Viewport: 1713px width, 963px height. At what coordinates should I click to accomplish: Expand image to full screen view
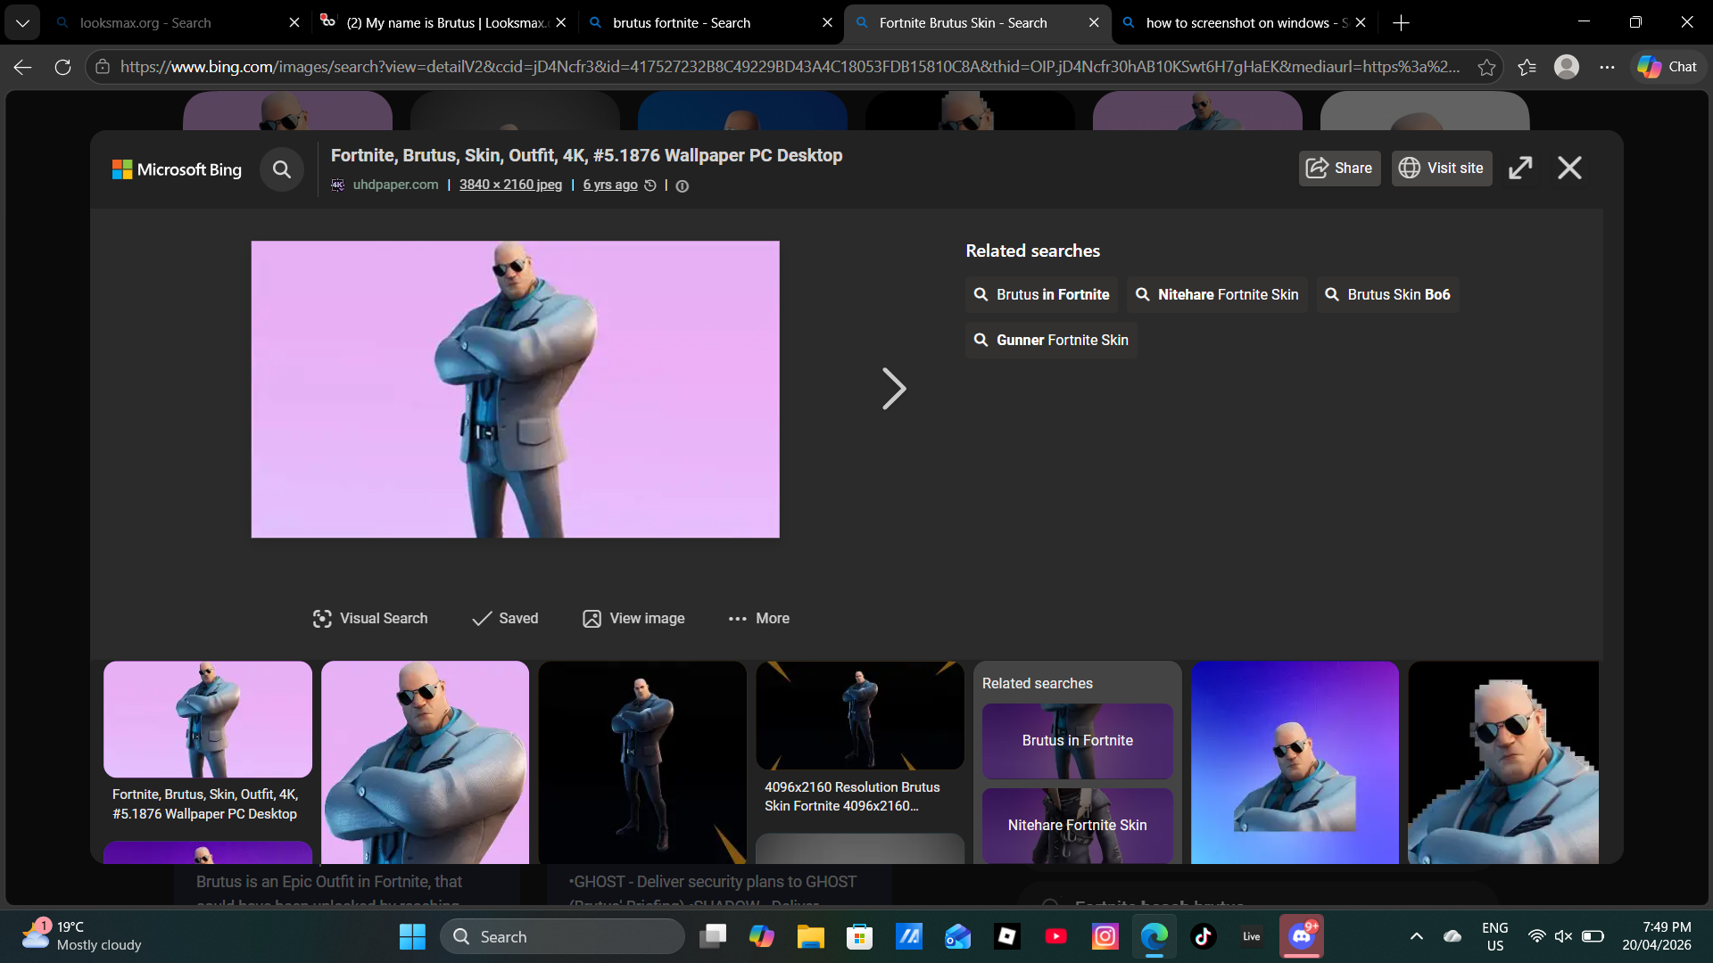pyautogui.click(x=1520, y=169)
